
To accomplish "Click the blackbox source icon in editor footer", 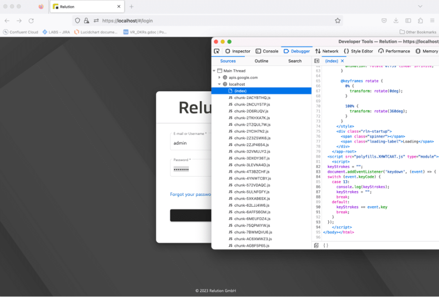I will (x=317, y=245).
